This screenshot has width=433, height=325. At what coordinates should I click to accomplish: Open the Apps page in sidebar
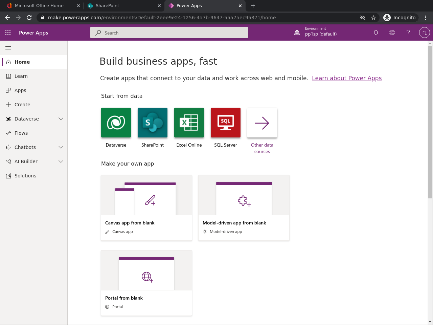click(x=20, y=90)
